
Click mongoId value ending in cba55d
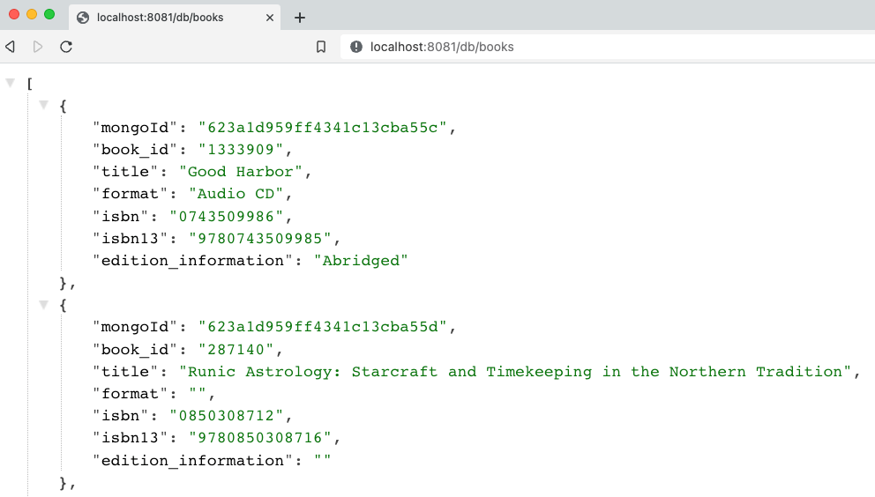click(323, 327)
